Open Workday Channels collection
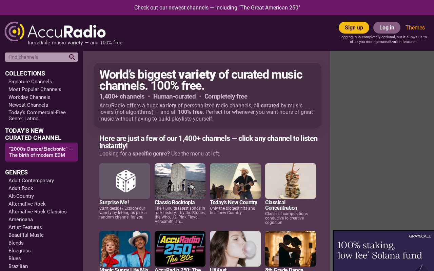 point(29,97)
